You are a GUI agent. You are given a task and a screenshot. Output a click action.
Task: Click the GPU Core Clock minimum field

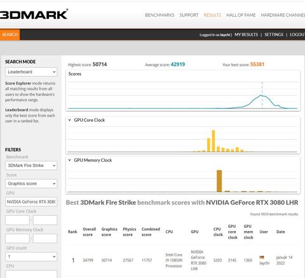pos(17,220)
